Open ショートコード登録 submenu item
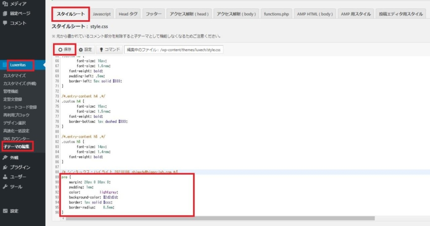Screen dimensions: 430x226 pyautogui.click(x=20, y=107)
